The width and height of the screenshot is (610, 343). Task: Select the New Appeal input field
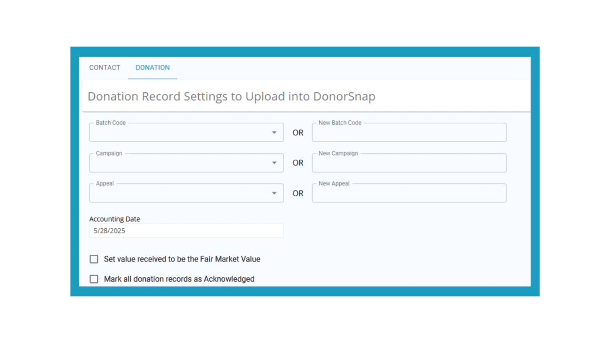click(409, 192)
